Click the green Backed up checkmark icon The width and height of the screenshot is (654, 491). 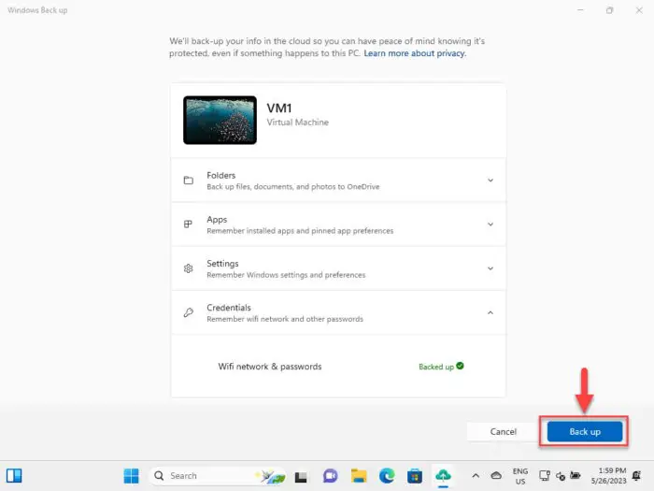(460, 366)
